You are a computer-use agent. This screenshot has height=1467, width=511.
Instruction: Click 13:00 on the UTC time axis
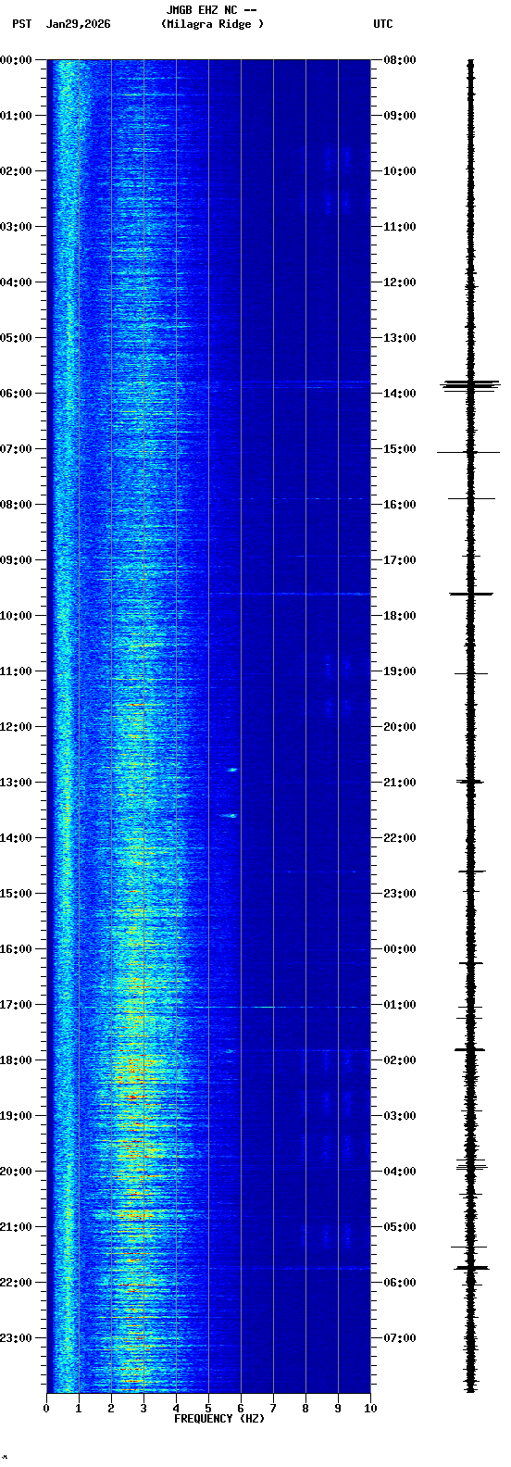(x=400, y=338)
